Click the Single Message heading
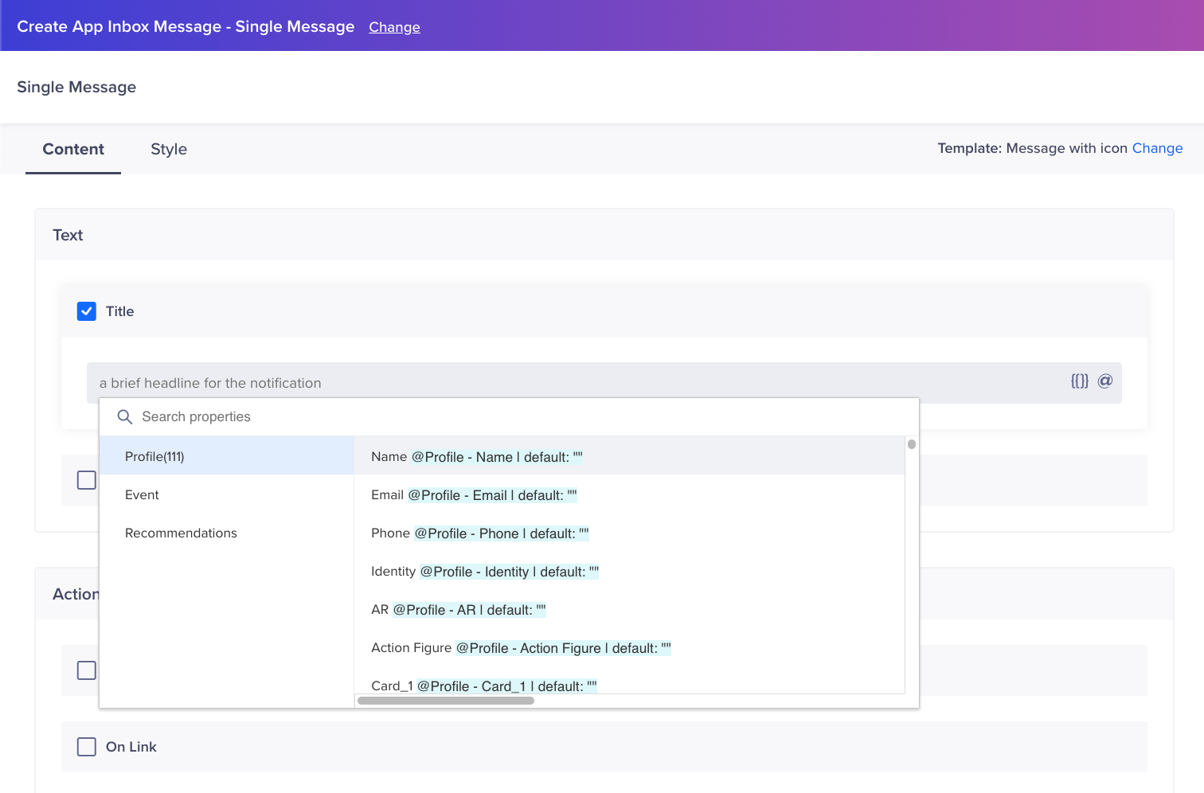The height and width of the screenshot is (793, 1204). pyautogui.click(x=76, y=87)
